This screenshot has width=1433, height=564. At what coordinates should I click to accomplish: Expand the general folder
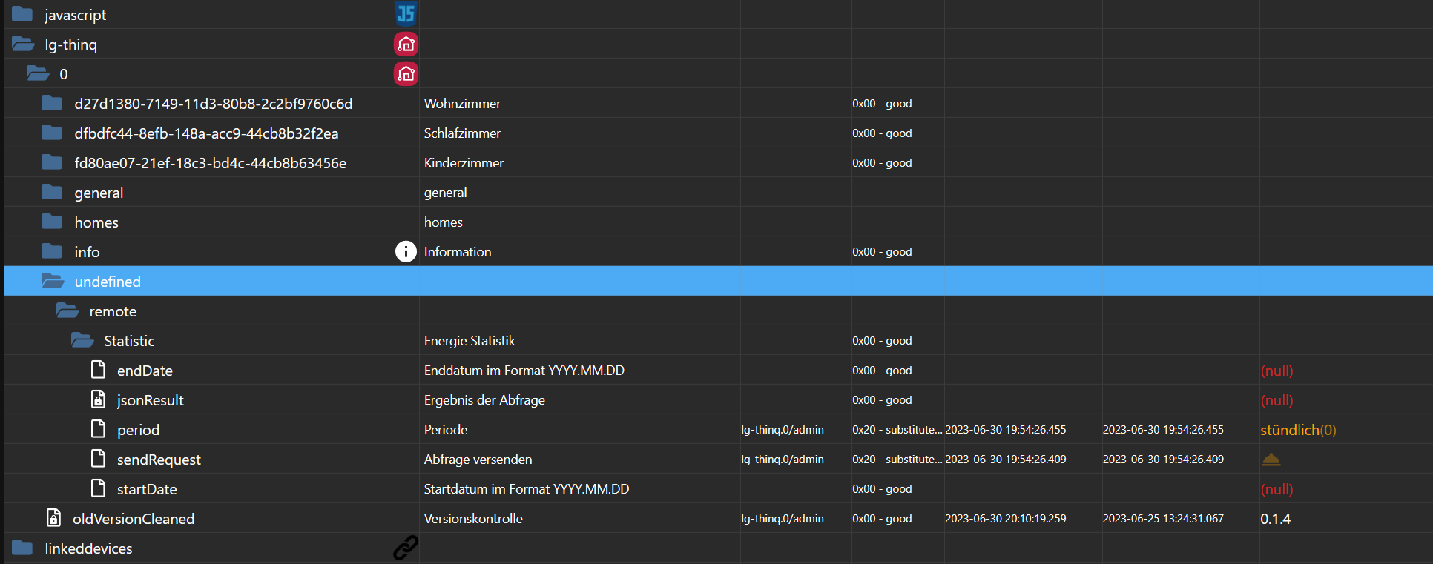point(52,192)
